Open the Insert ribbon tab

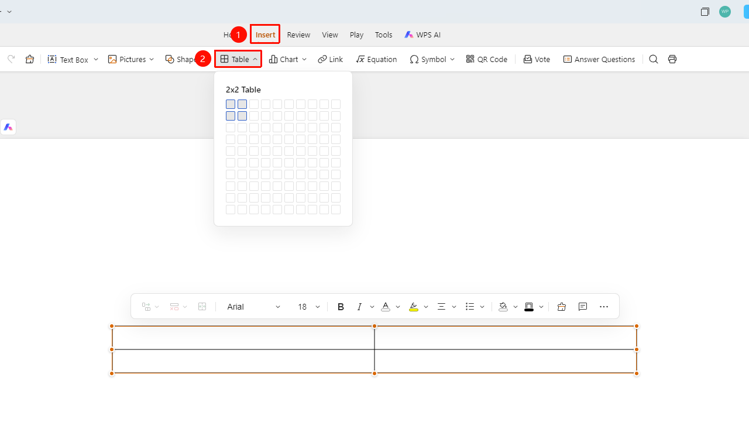265,35
